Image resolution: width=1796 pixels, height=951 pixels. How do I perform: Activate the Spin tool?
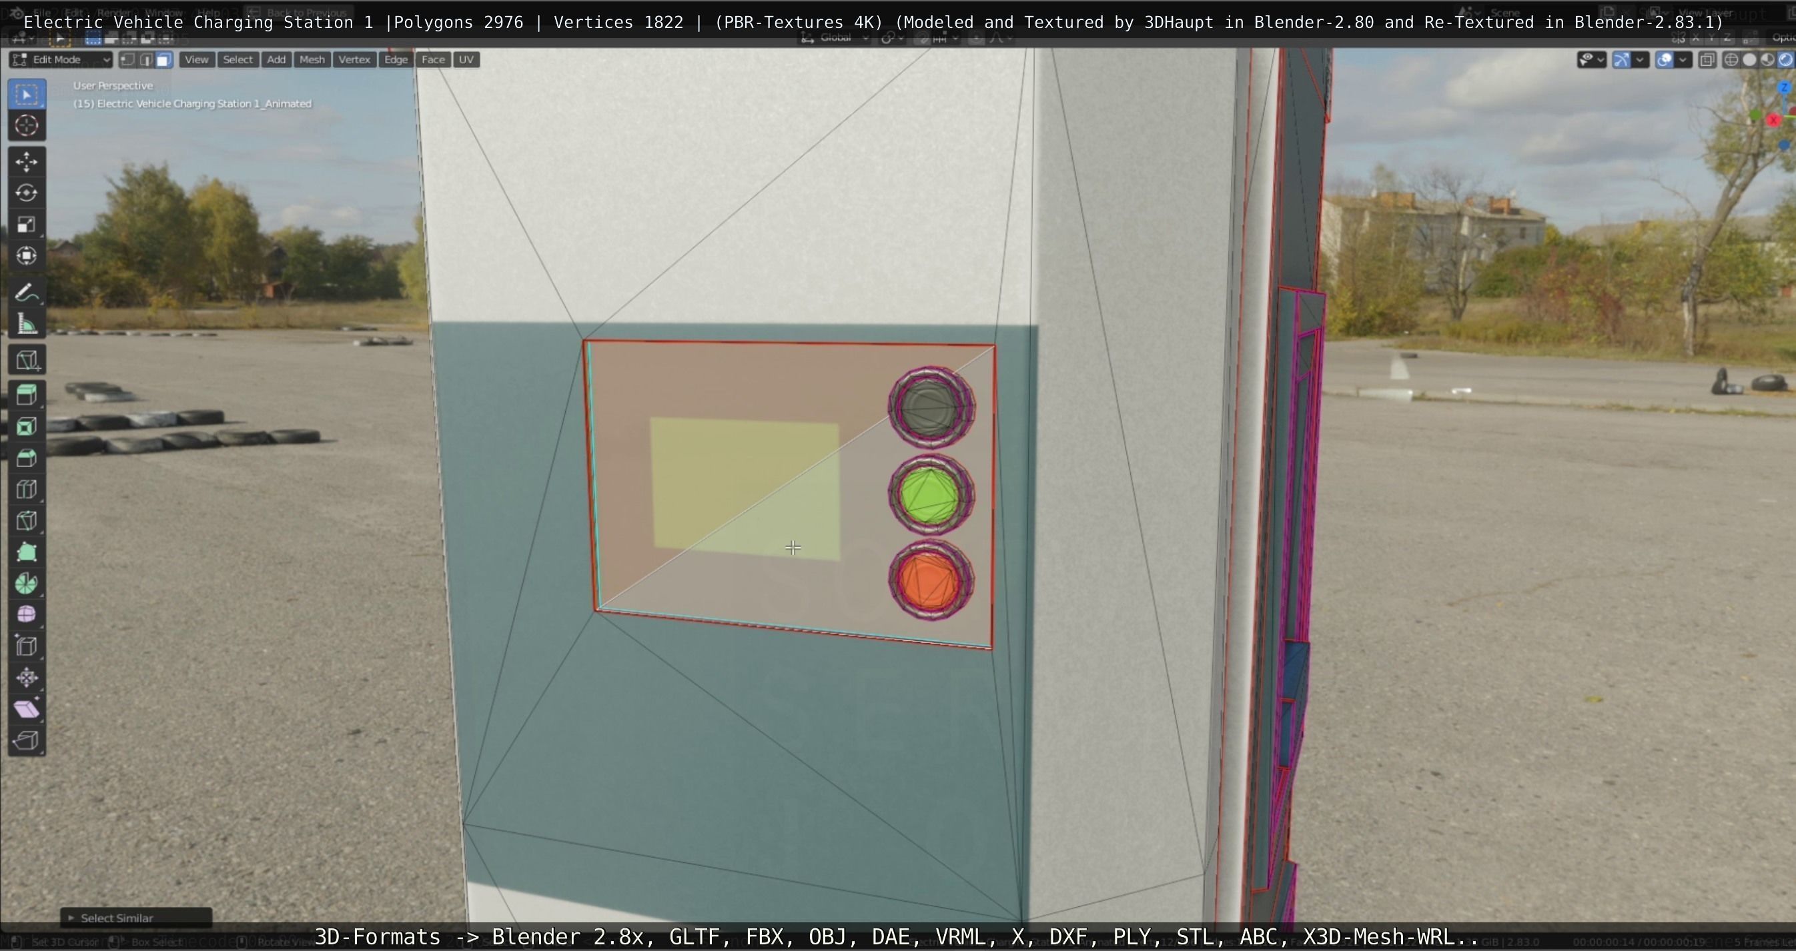(x=27, y=584)
